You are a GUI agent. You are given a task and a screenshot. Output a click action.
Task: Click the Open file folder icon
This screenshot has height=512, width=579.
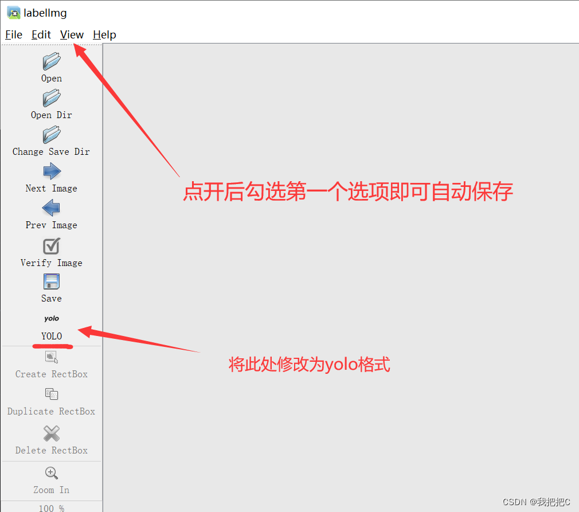[52, 61]
